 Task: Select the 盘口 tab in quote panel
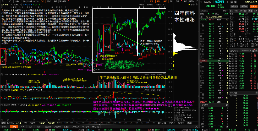coord(231,11)
